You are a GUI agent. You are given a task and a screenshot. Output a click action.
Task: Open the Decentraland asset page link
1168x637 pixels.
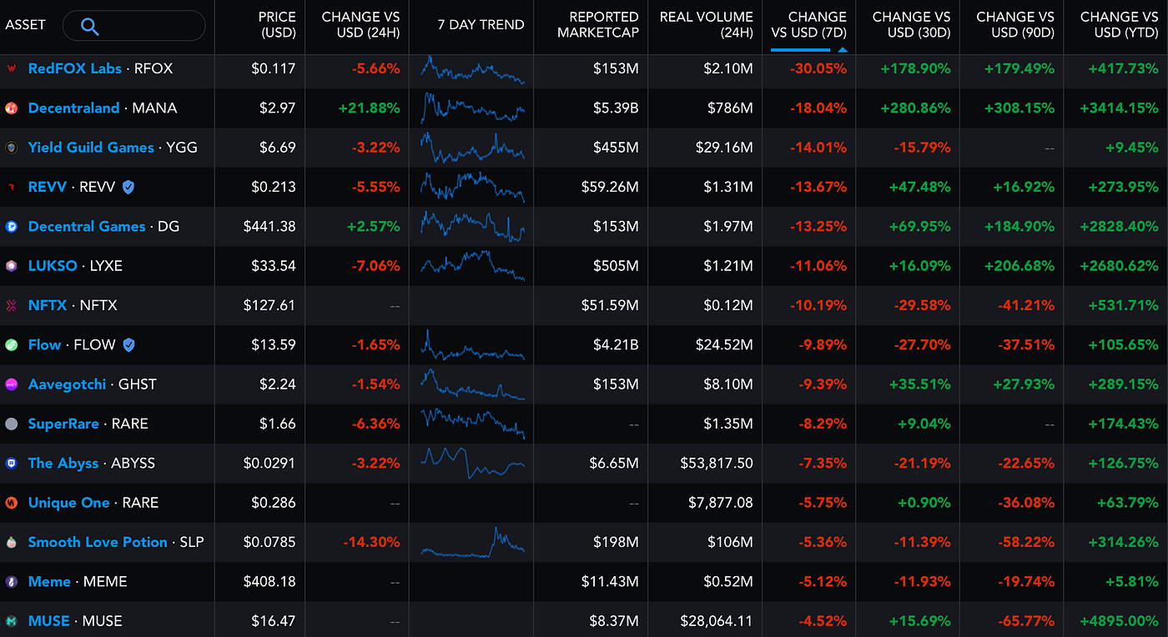pos(75,108)
